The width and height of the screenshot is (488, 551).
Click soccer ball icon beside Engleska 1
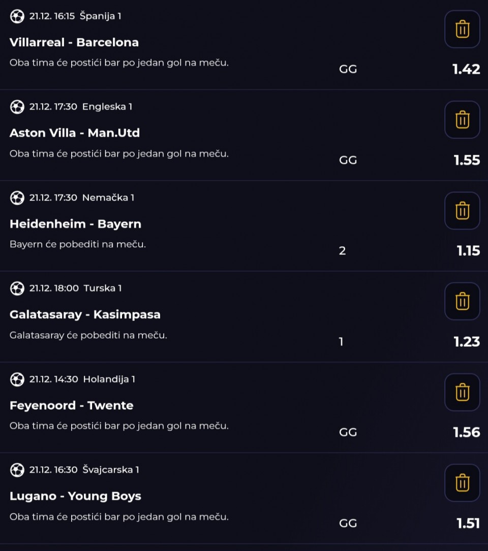click(x=17, y=107)
